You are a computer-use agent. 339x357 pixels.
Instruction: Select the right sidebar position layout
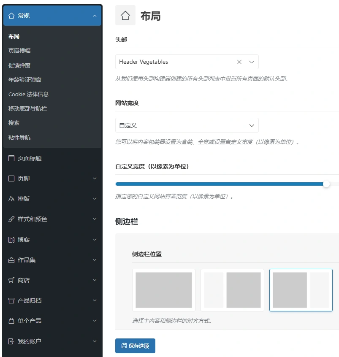[301, 290]
